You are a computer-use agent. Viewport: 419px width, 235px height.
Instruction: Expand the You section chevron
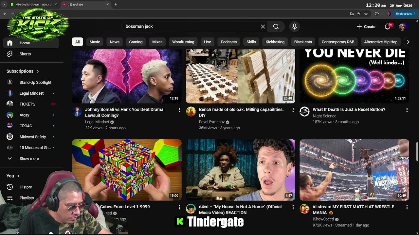pos(18,176)
